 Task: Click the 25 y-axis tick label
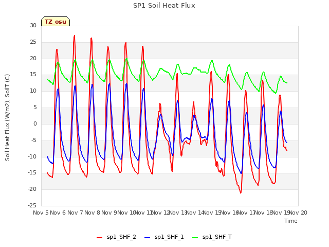[33, 42]
